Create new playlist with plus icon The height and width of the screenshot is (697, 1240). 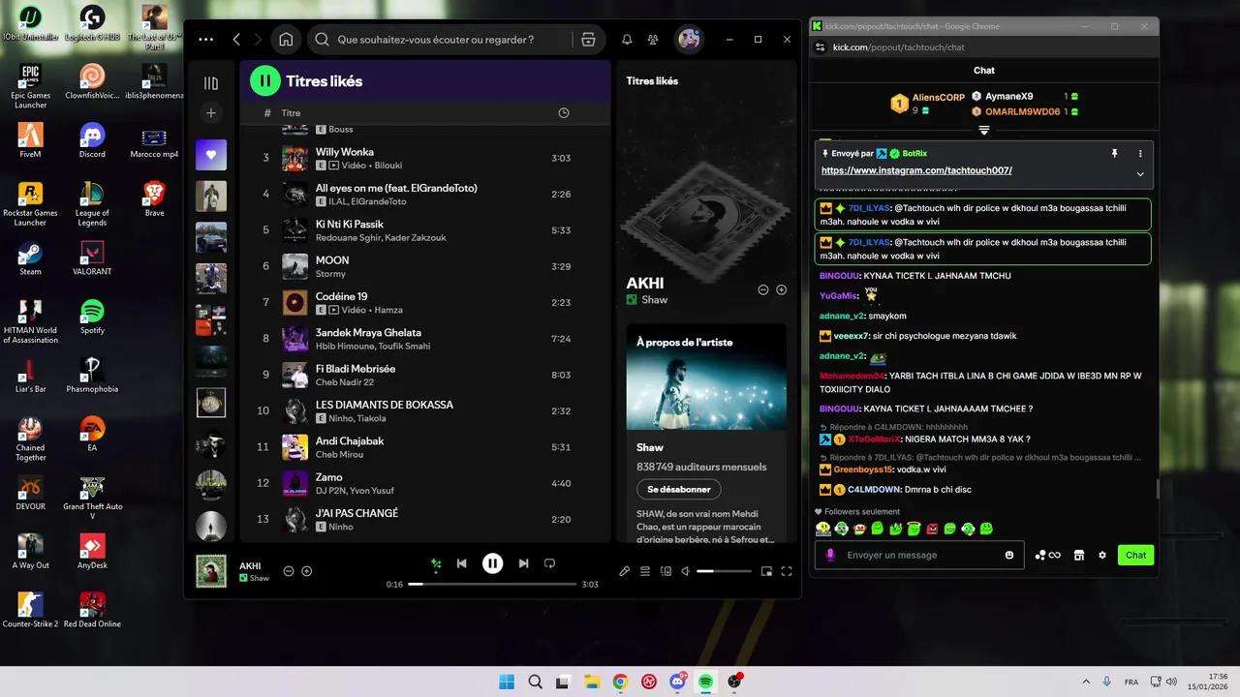click(x=211, y=113)
